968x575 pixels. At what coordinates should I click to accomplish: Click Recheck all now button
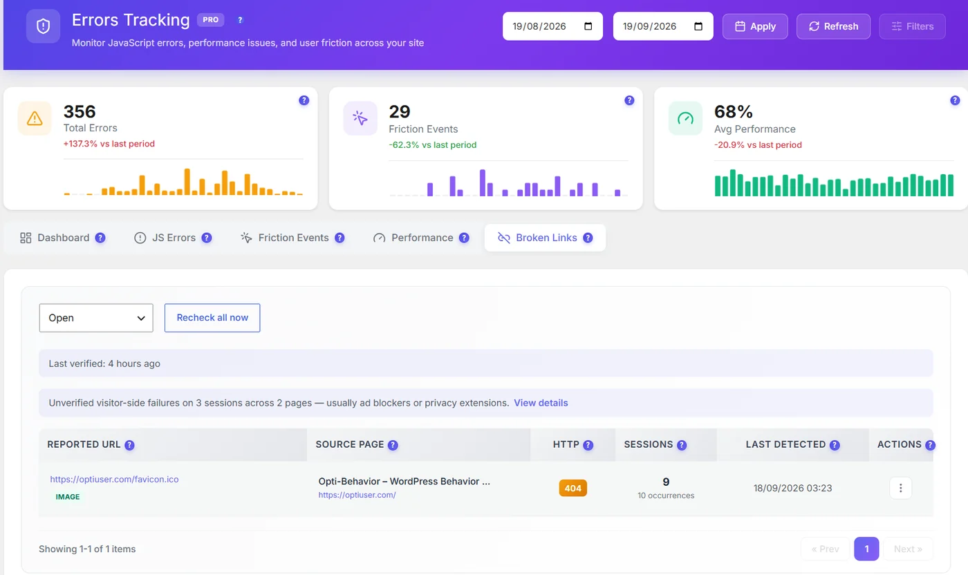coord(212,318)
